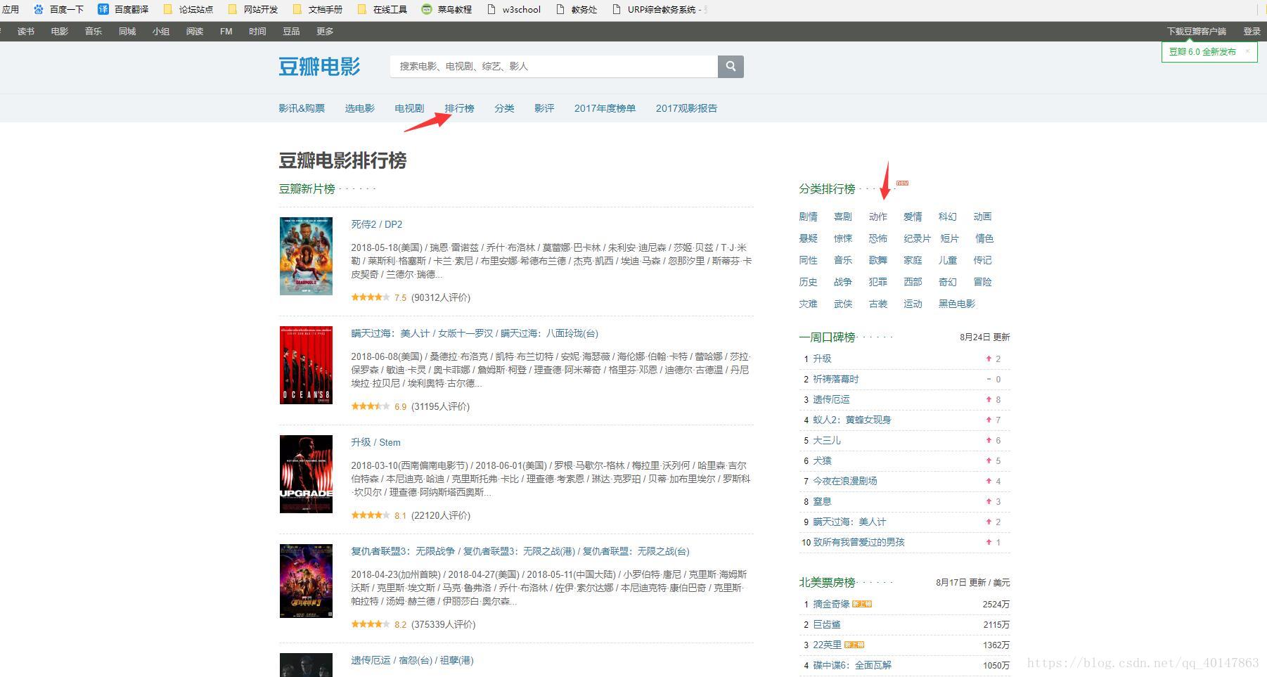Screen dimensions: 1267x677
Task: Go to the 分类 tab
Action: point(504,108)
